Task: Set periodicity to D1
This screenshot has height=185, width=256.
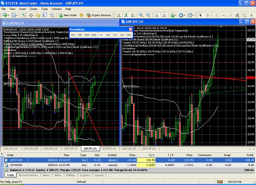Action: pos(115,35)
